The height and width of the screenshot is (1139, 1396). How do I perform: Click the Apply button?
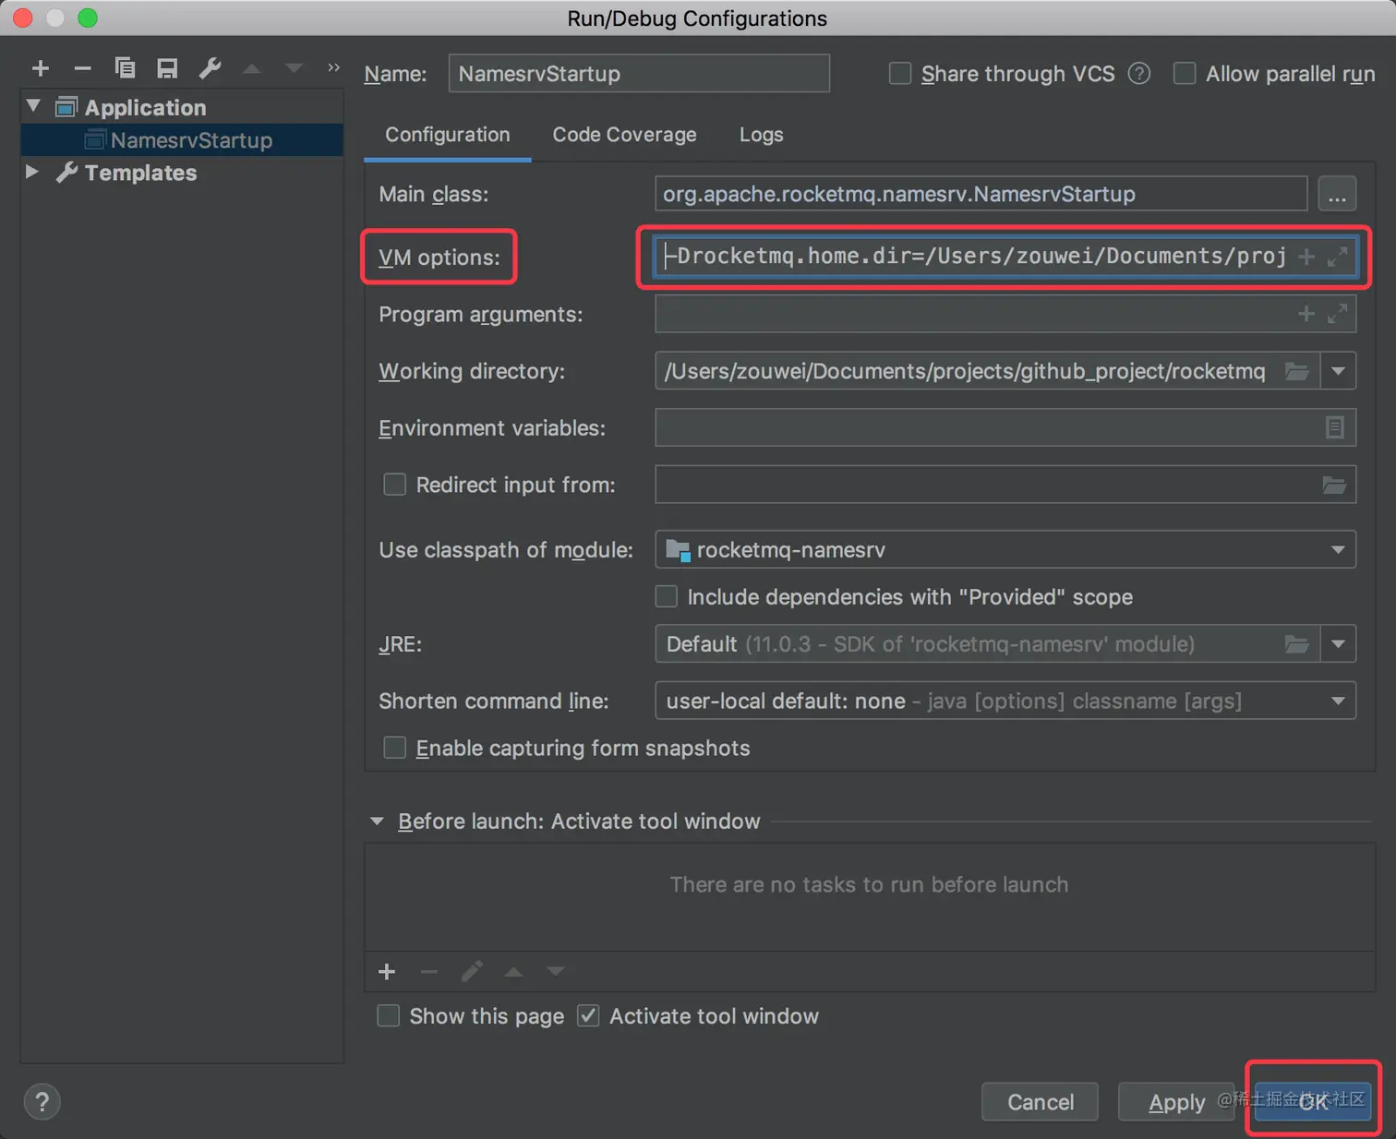coord(1176,1102)
